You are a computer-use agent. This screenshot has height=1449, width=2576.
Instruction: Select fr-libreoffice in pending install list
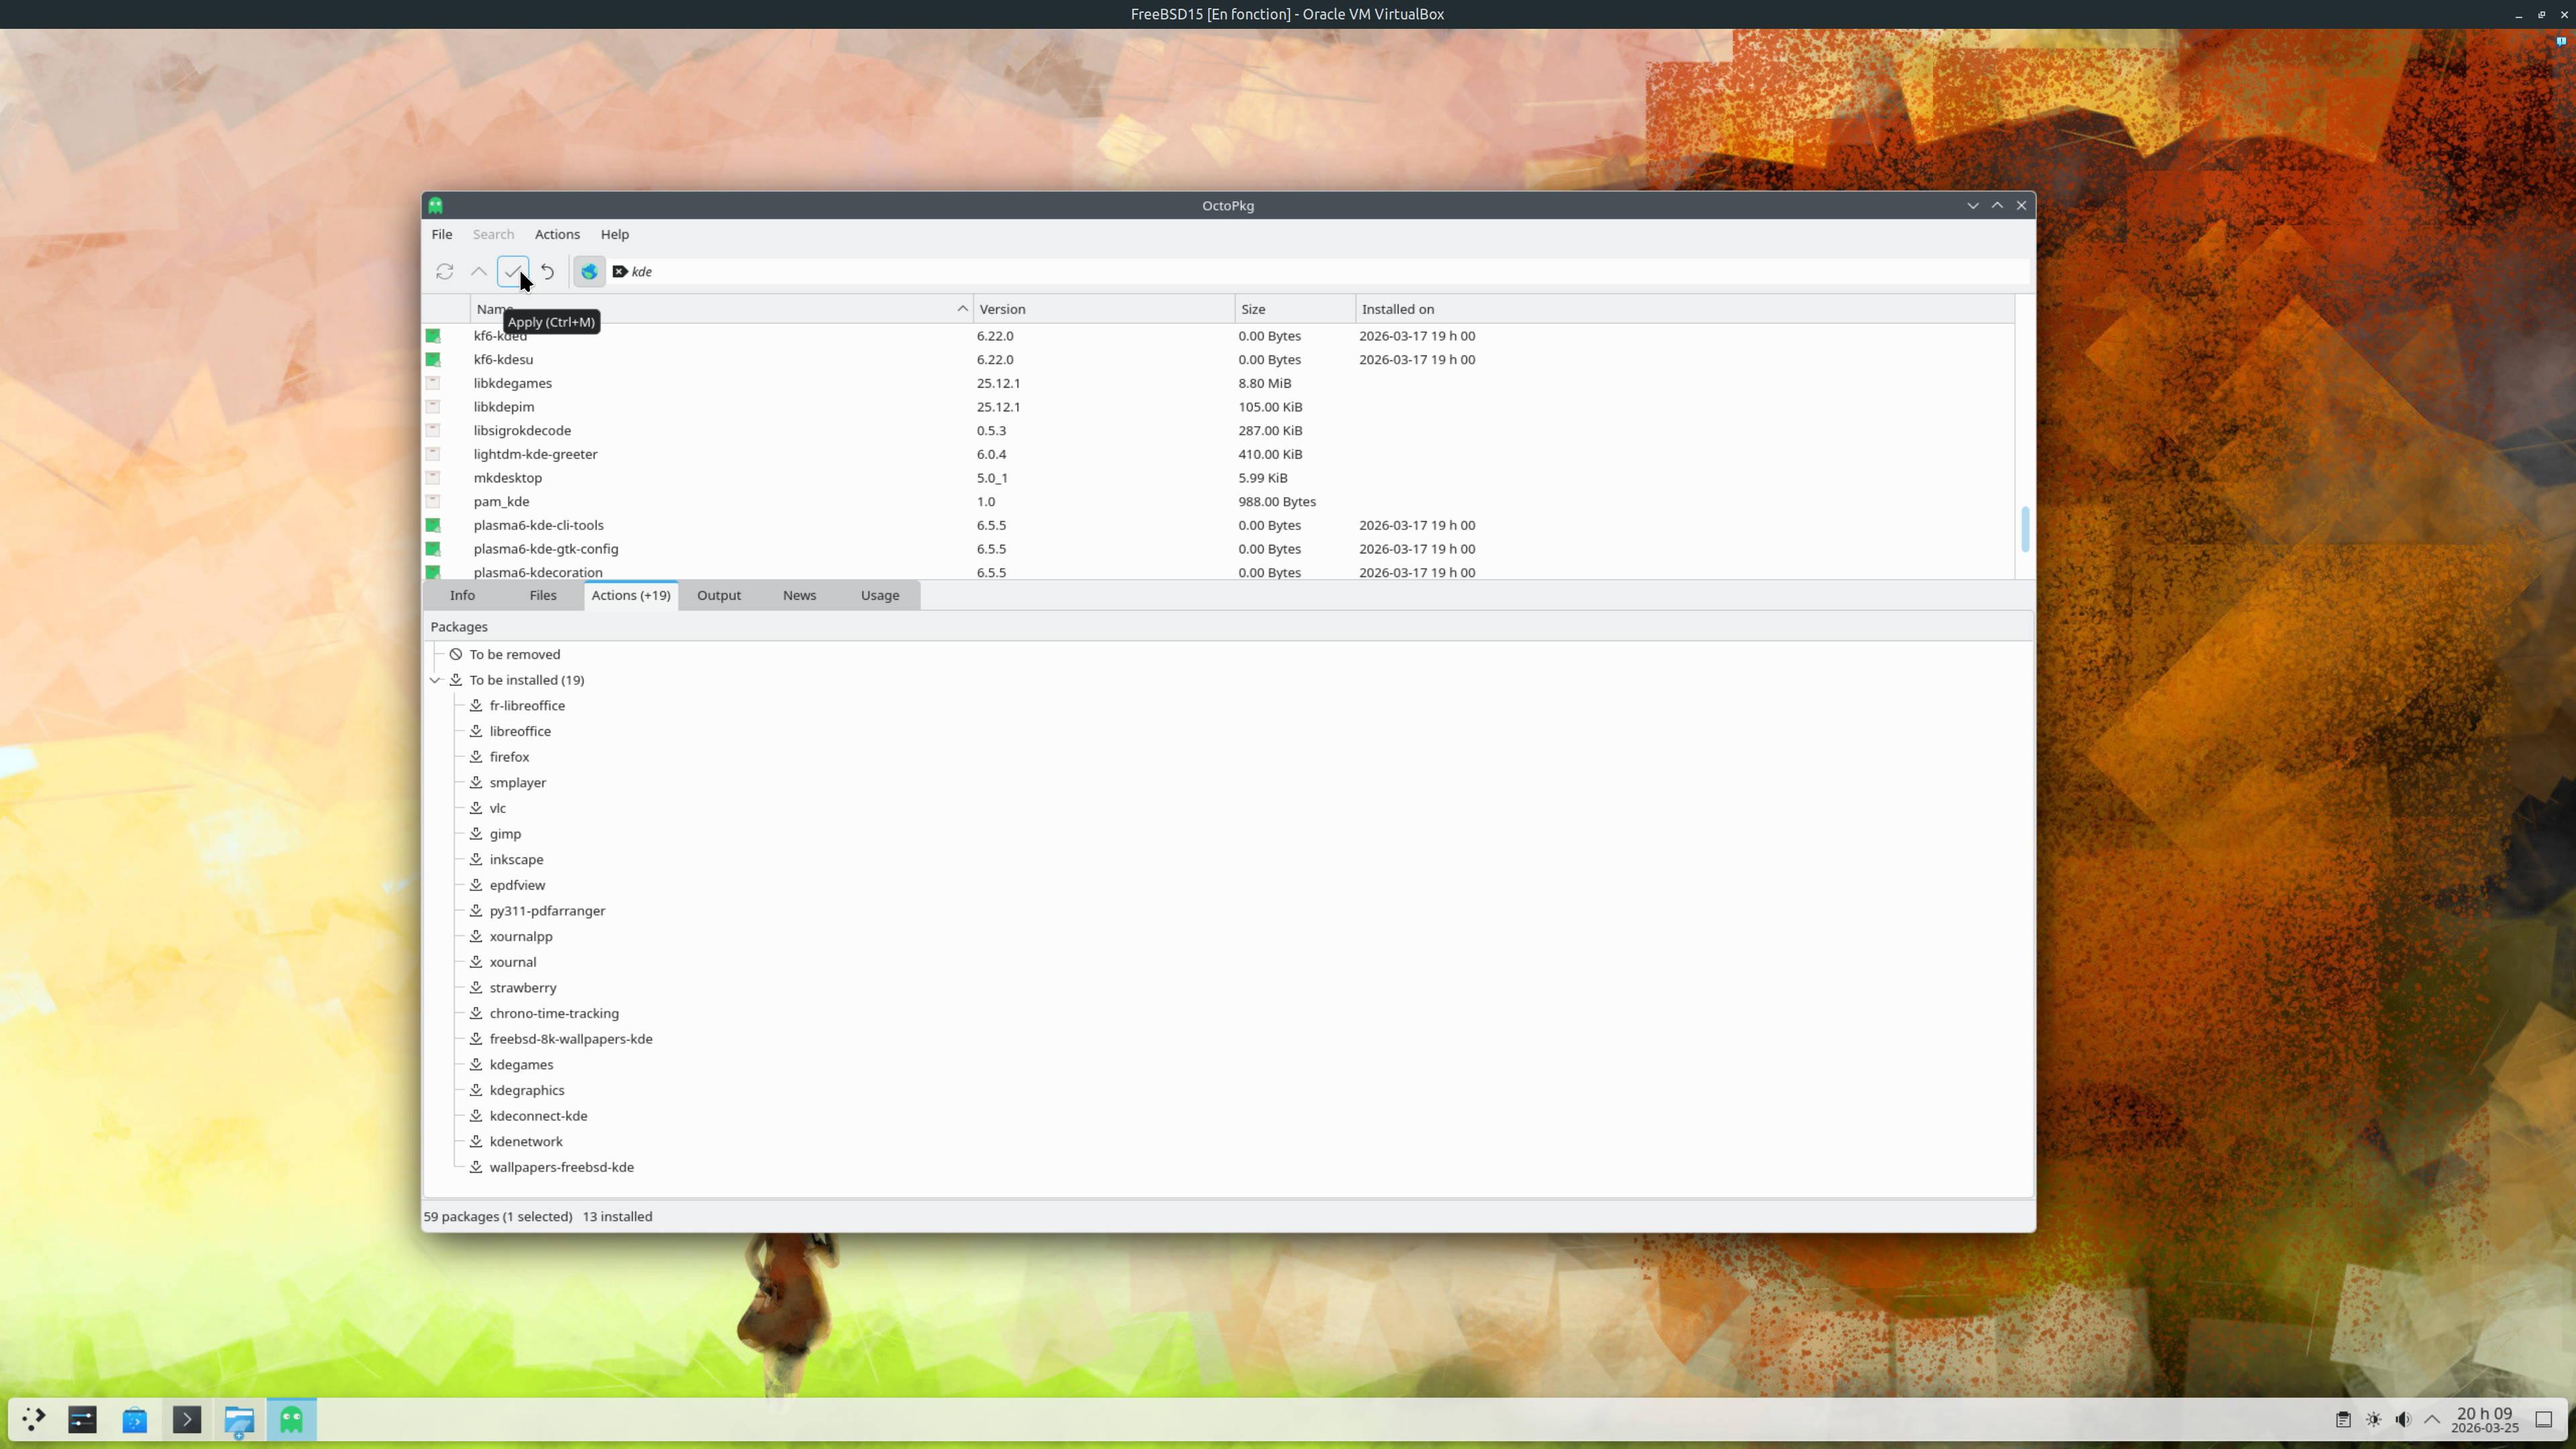527,706
